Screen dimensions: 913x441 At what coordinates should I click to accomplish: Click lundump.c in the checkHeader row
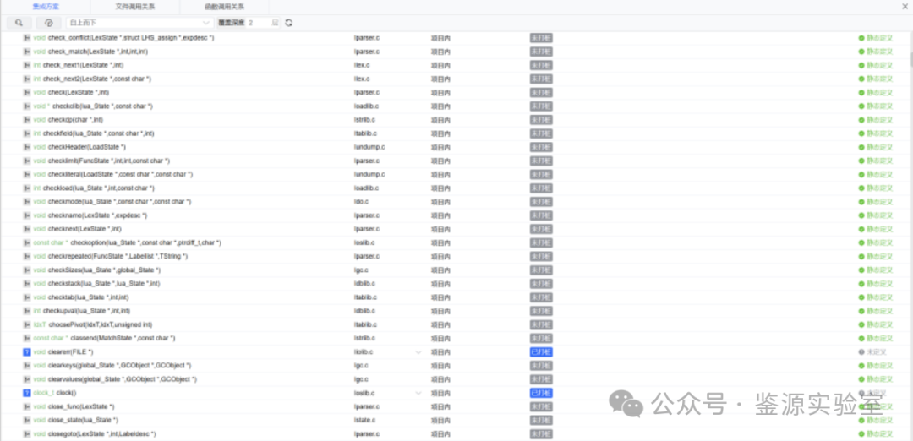pos(369,147)
